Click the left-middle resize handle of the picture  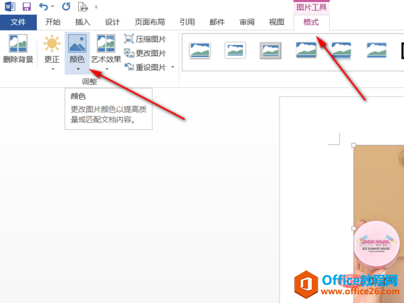tap(353, 228)
